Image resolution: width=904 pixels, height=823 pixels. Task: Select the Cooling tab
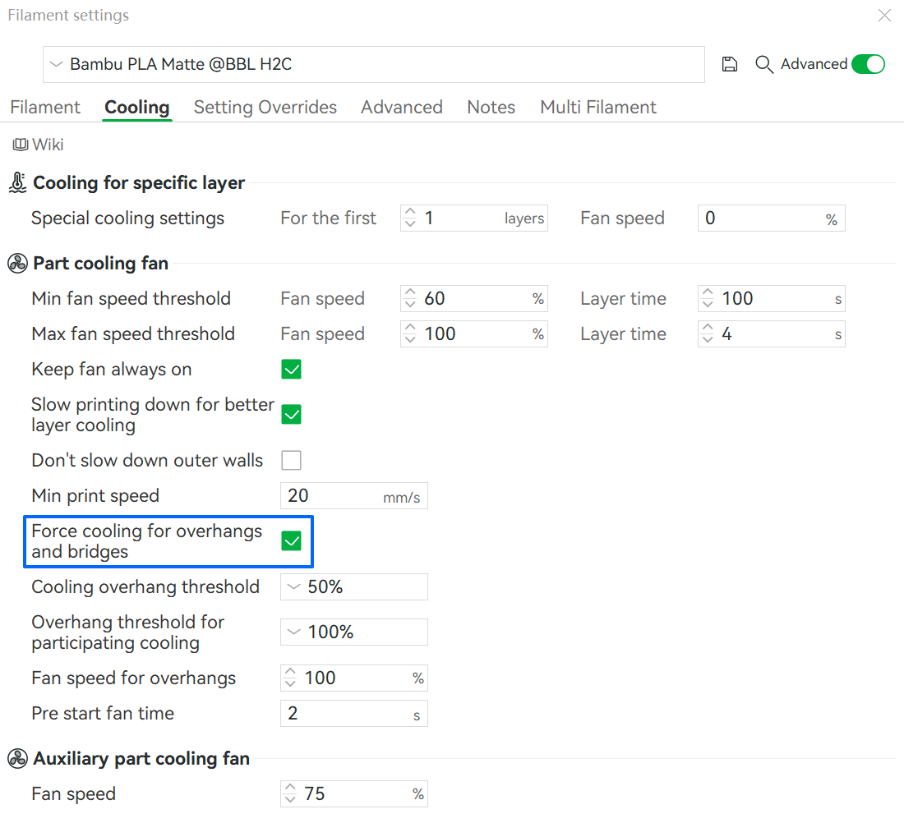tap(137, 108)
